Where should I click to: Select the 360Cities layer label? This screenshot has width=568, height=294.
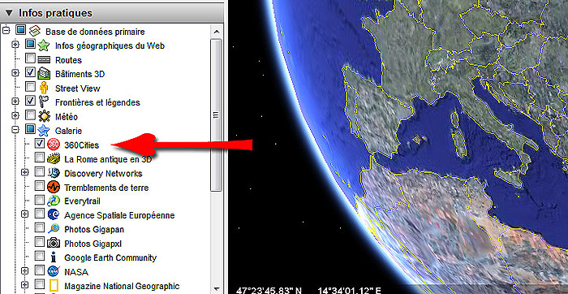(x=81, y=145)
